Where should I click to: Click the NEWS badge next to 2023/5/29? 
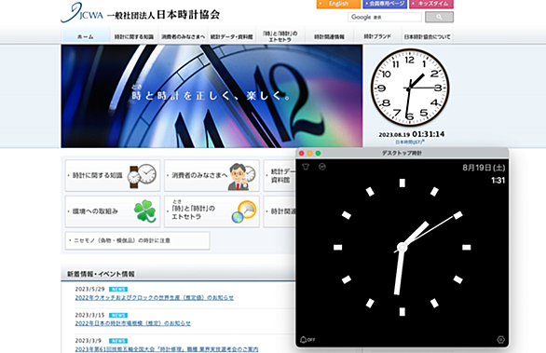tap(118, 290)
